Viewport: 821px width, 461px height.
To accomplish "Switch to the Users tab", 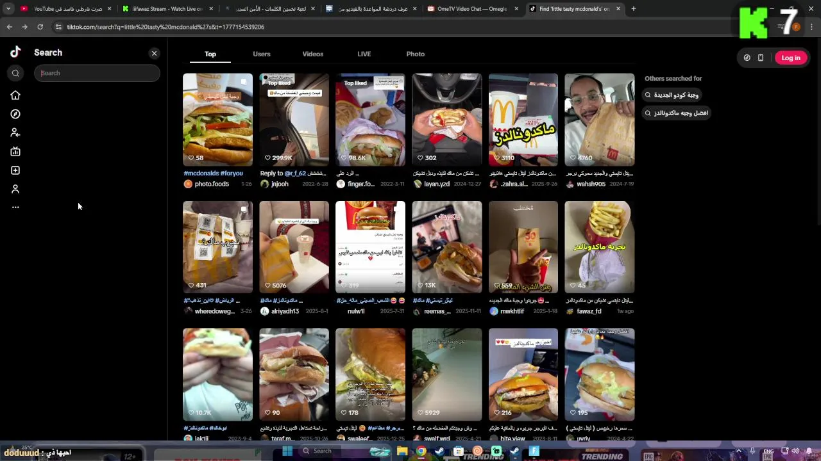I will (x=262, y=54).
